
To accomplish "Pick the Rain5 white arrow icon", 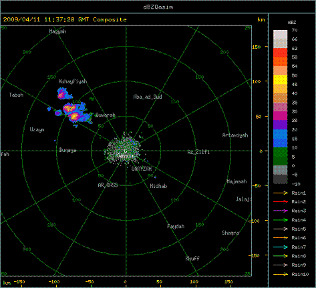I will point(281,229).
